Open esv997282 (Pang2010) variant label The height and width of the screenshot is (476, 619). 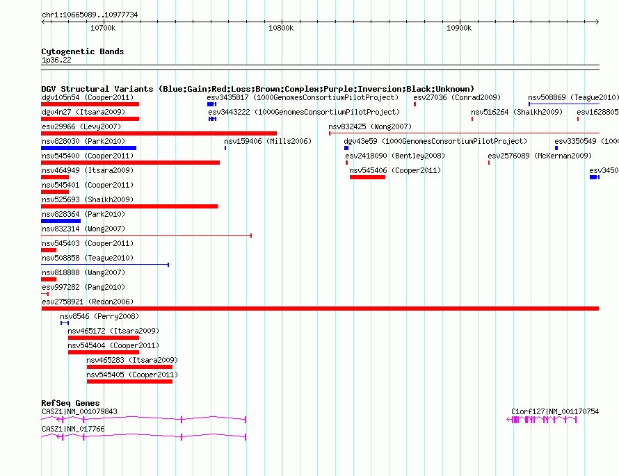83,287
